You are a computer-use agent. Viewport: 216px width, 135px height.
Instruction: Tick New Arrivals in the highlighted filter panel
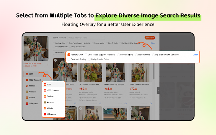136,55
